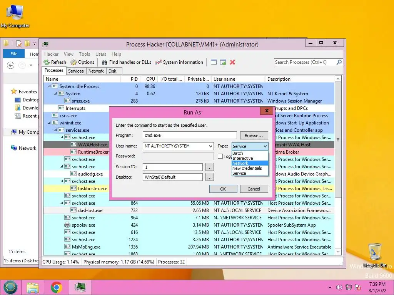Click the Program field containing cmd.exe
Viewport: 394px width, 295px height.
pos(190,135)
